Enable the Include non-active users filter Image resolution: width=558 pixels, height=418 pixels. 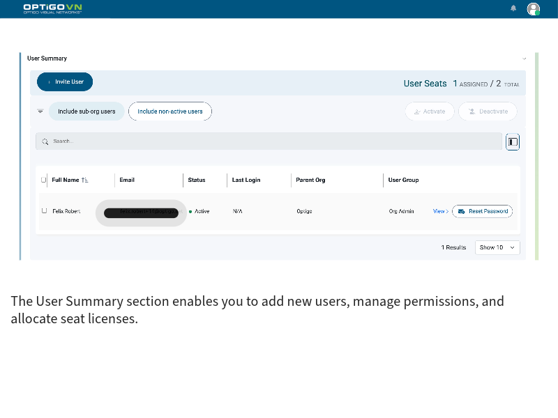pyautogui.click(x=170, y=111)
